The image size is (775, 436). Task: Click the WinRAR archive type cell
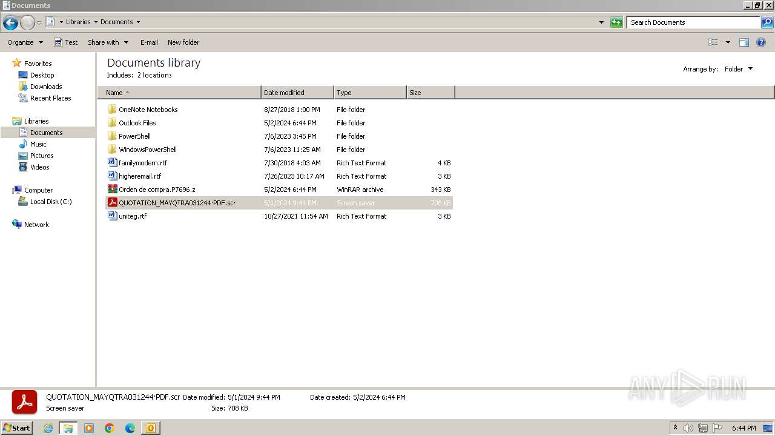(360, 190)
